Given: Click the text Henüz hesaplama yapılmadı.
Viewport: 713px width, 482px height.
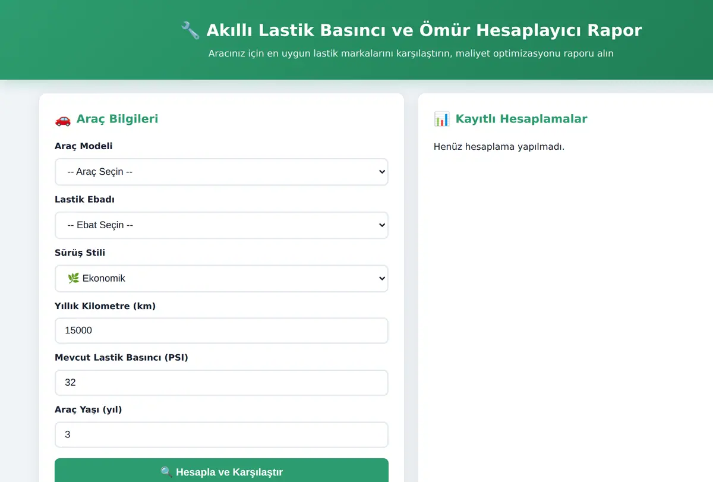Looking at the screenshot, I should [499, 147].
